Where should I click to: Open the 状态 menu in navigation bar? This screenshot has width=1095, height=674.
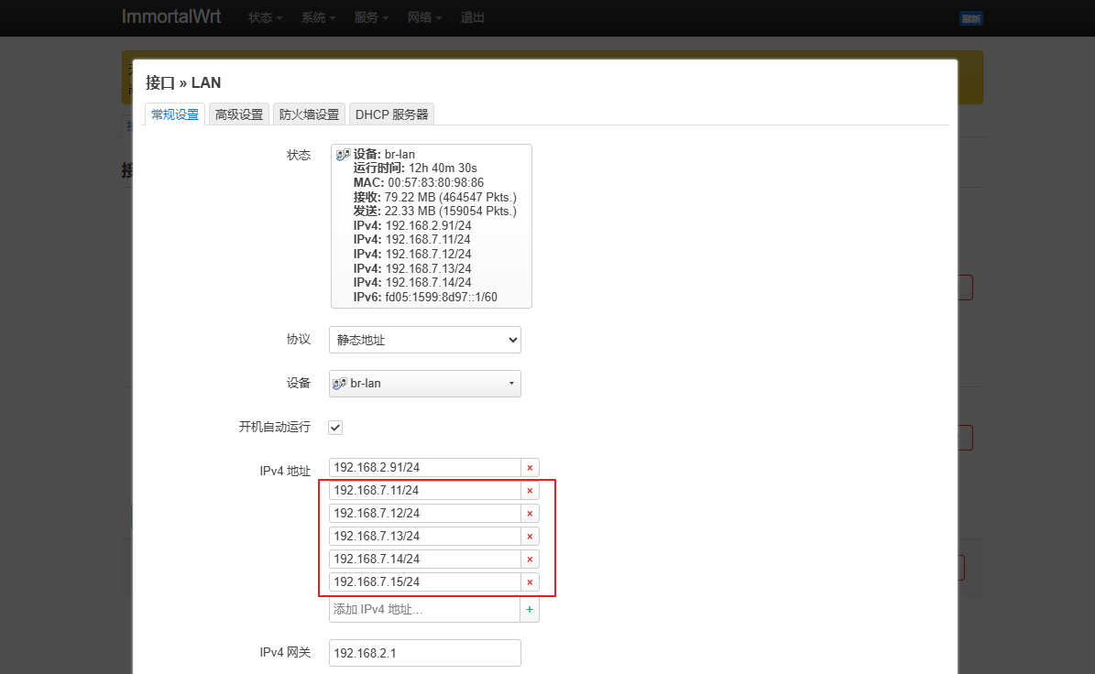point(265,18)
